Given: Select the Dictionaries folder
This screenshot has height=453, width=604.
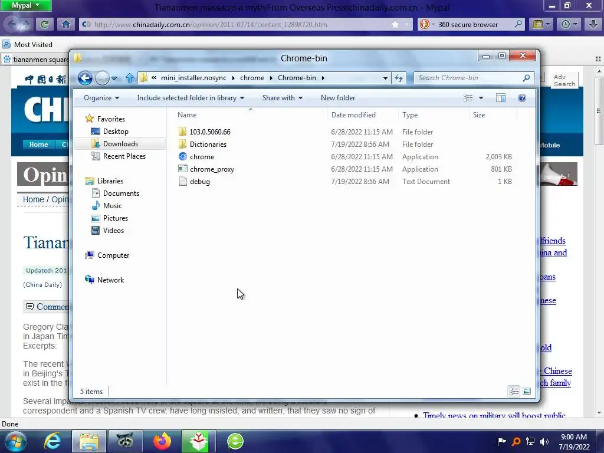Looking at the screenshot, I should (x=208, y=145).
